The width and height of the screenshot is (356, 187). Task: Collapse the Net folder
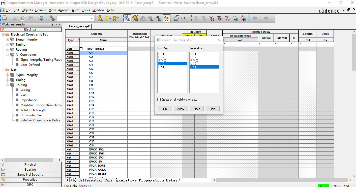pyautogui.click(x=3, y=70)
